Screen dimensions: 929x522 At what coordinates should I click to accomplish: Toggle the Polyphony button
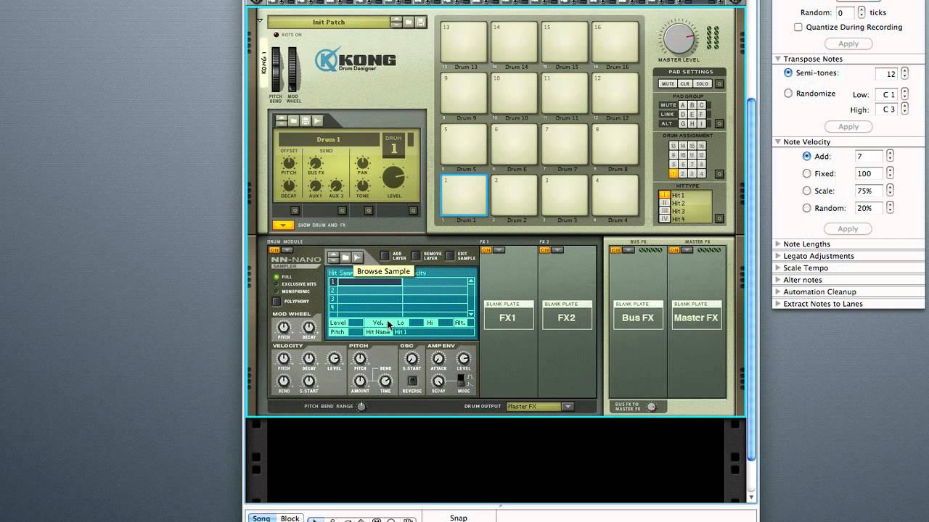[x=277, y=301]
